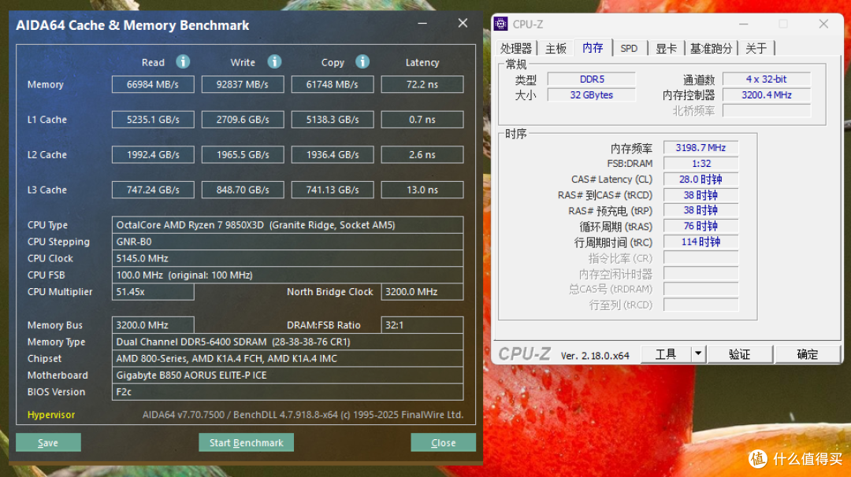Click the L1 Cache Read value 5235.1 GB/s

point(153,120)
